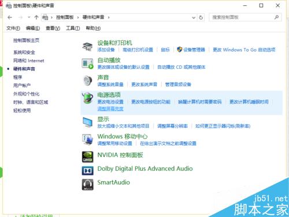Open 网络和 Internet in sidebar

[29, 61]
